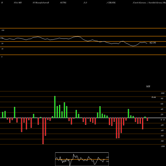The image size is (166, 166).
Task: Click the 'SI & MR' header text
Action: [x=18, y=3]
